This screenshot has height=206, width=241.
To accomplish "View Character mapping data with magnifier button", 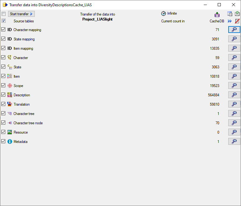I will pyautogui.click(x=234, y=30).
